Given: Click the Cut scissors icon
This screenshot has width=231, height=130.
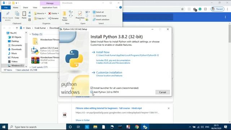Looking at the screenshot, I should click(x=30, y=12).
